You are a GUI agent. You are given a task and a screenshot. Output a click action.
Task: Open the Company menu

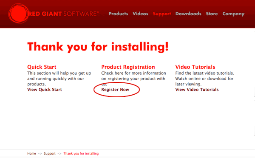pos(233,14)
